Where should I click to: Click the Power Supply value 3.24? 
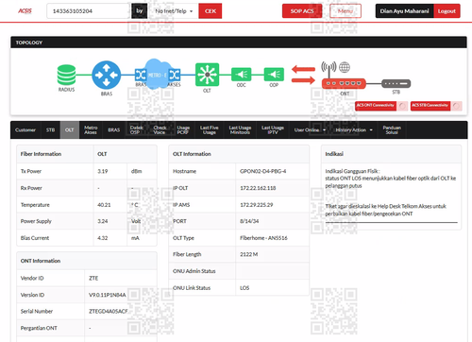[x=103, y=221]
